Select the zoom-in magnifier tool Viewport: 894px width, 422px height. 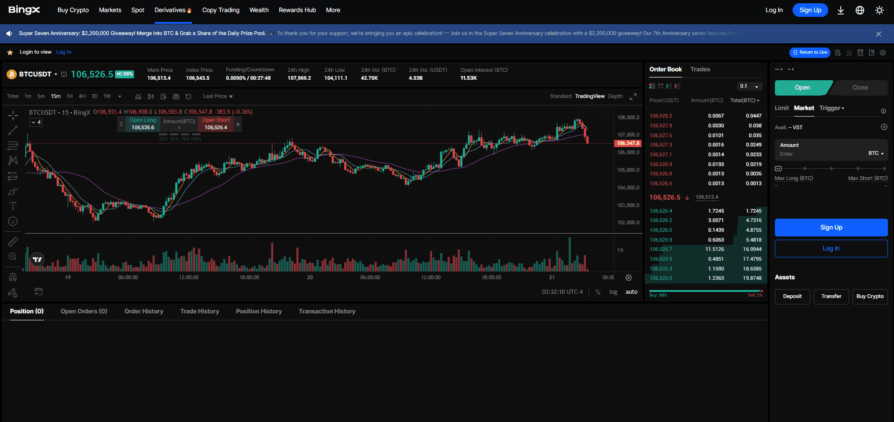[x=13, y=256]
